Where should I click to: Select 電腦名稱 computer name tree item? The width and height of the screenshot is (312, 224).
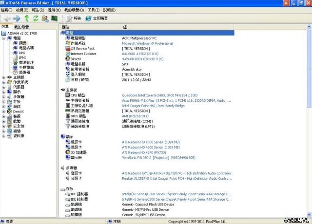[26, 48]
